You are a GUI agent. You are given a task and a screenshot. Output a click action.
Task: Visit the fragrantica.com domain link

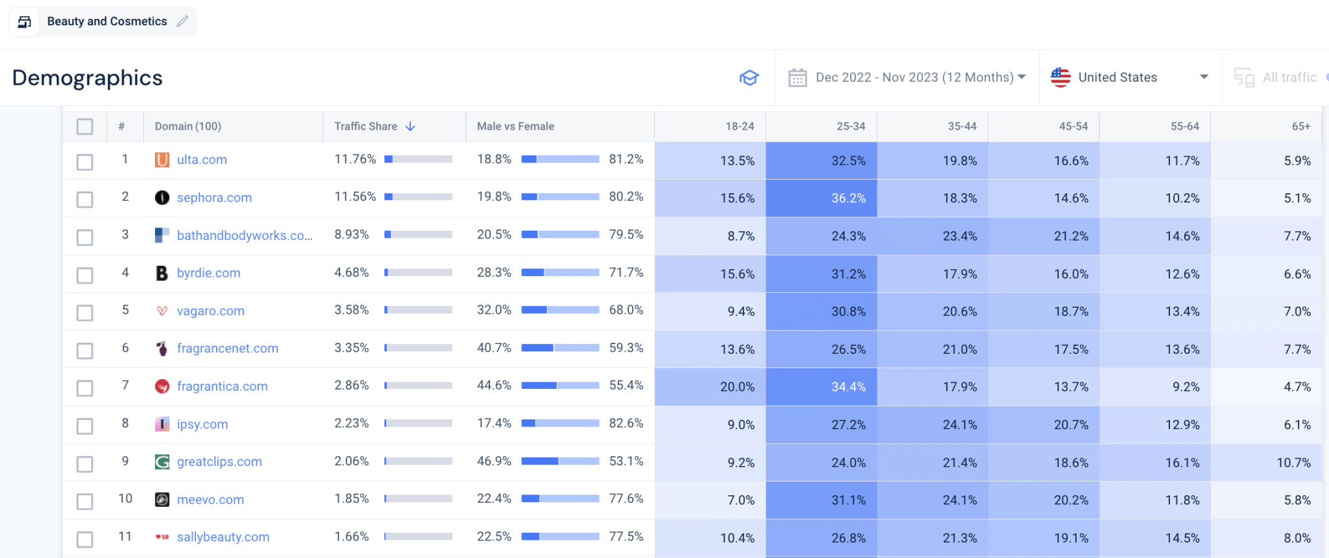tap(222, 386)
